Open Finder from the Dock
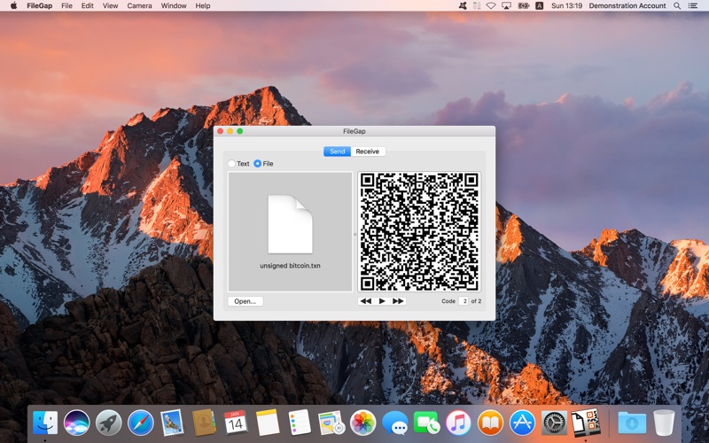709x443 pixels. pos(45,423)
